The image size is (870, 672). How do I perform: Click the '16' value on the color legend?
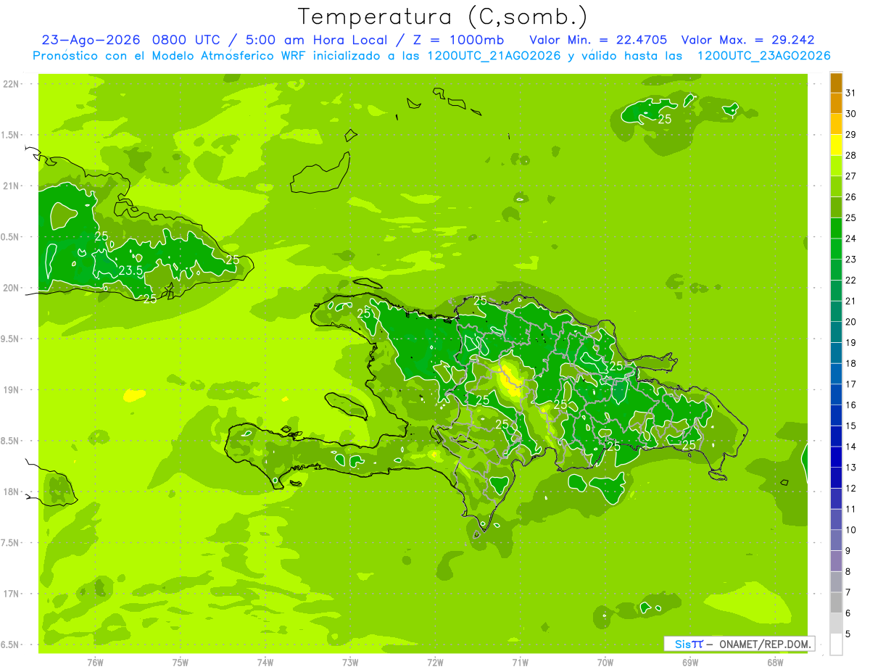coord(850,405)
